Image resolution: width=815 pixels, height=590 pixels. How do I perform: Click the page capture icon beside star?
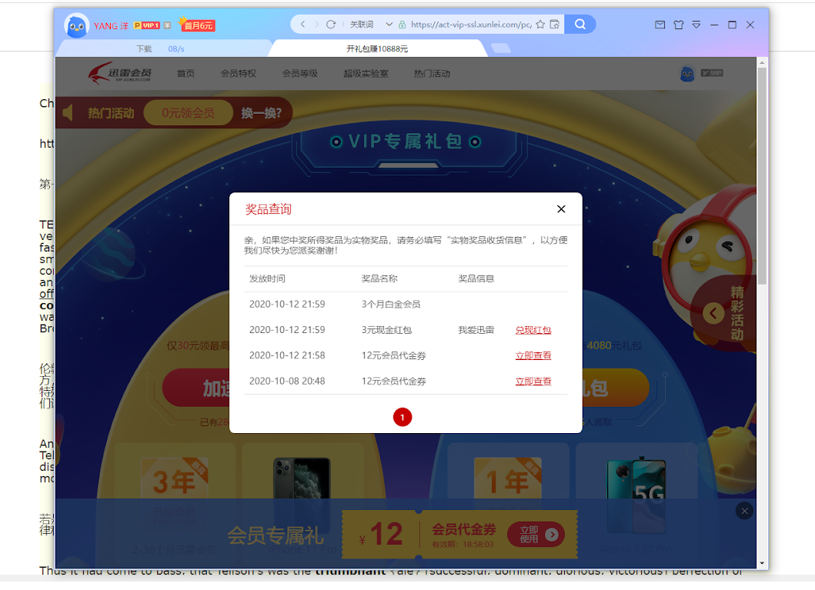click(x=555, y=25)
